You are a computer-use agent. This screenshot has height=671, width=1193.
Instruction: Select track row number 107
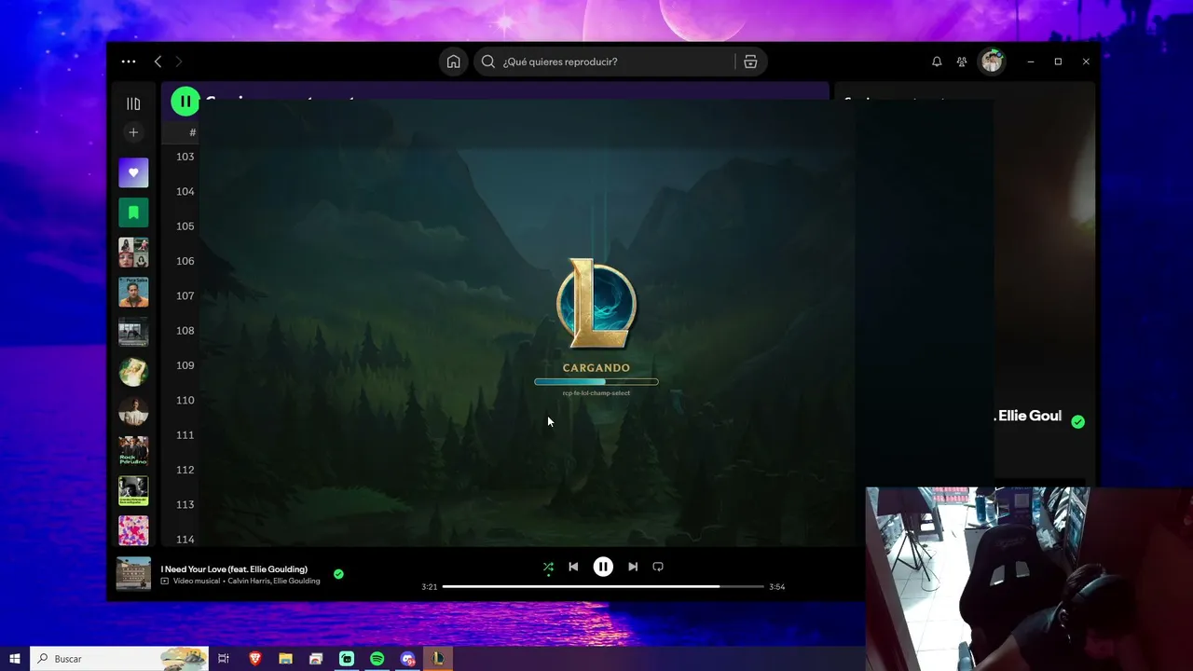click(x=185, y=295)
